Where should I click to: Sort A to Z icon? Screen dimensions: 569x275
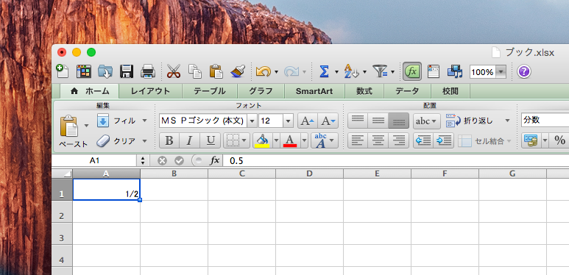351,71
